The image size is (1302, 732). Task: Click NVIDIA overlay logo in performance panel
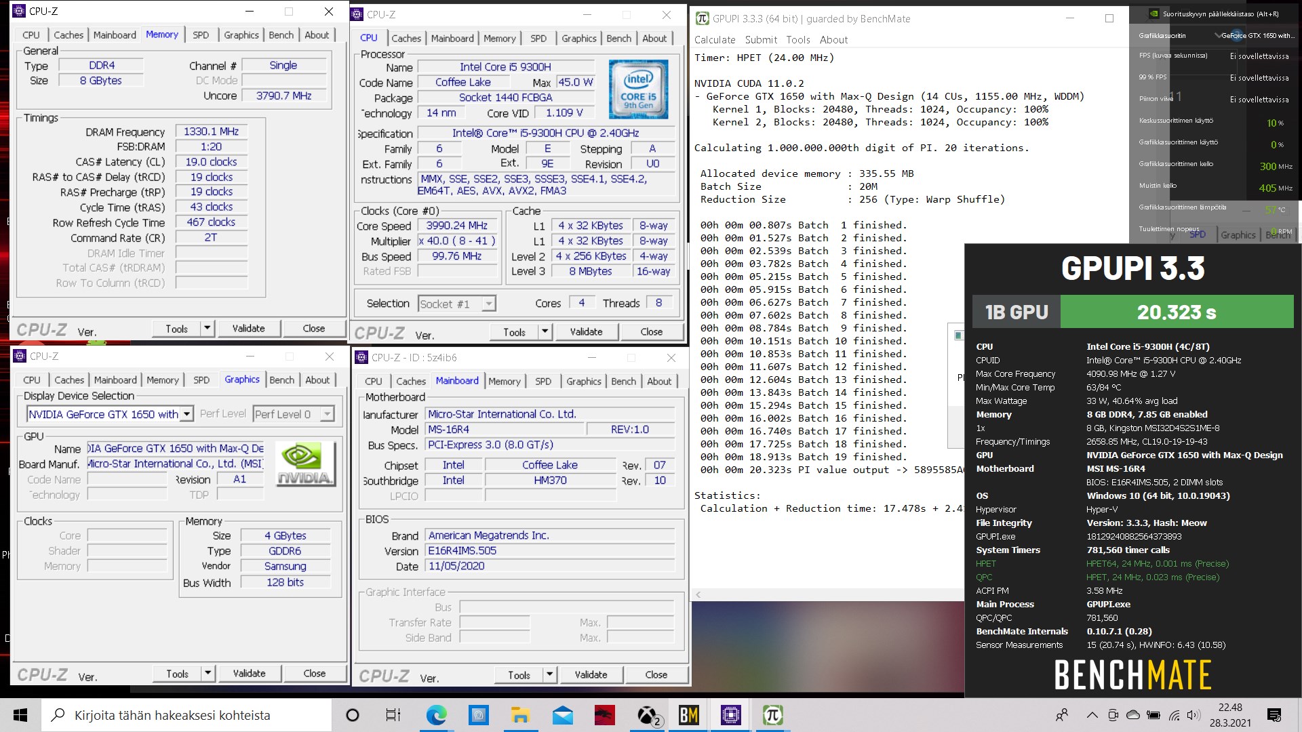click(1153, 13)
